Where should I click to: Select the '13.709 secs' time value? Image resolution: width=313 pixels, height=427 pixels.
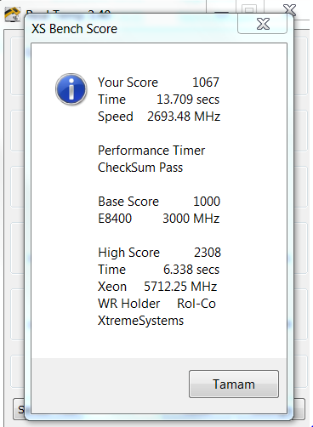pos(188,100)
